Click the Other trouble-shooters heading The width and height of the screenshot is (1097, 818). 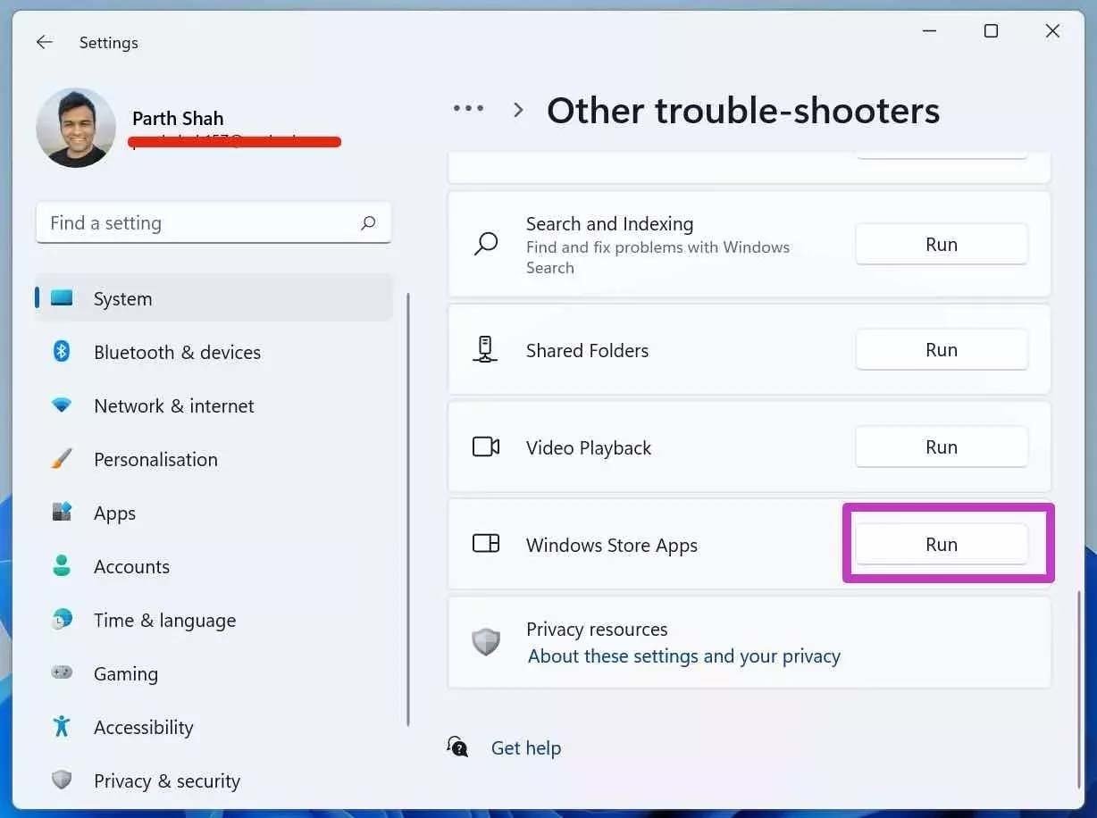pos(743,111)
